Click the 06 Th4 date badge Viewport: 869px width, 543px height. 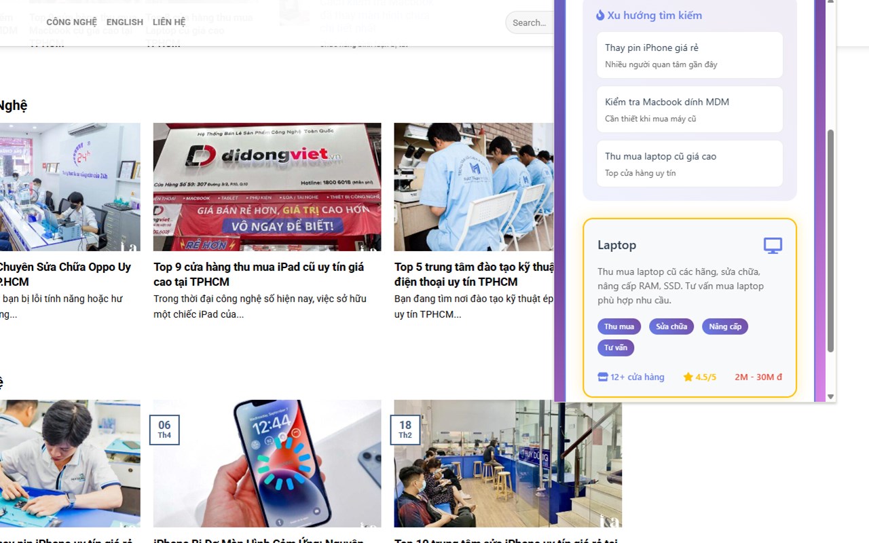[x=164, y=430]
